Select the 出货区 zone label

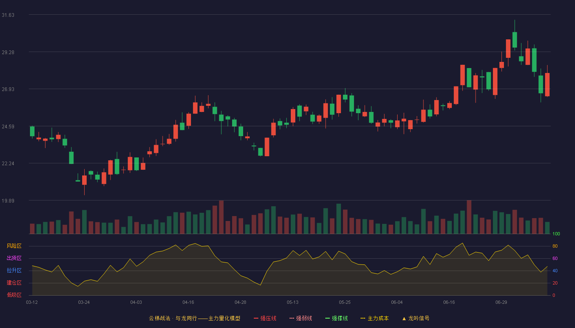14,258
